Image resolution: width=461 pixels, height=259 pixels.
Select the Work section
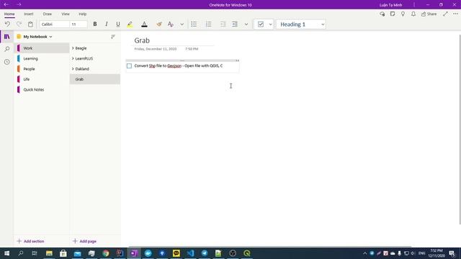click(42, 48)
